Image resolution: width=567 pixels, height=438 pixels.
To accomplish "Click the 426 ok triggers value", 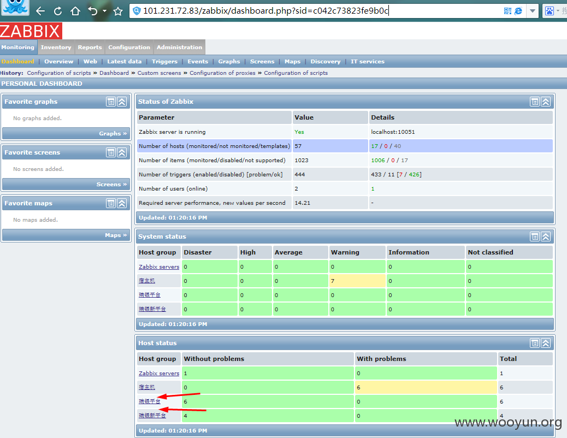I will pos(414,174).
